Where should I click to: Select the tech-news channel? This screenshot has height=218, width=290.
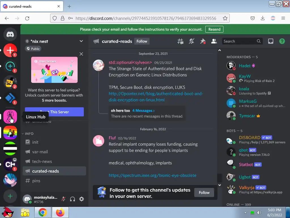[x=54, y=161]
